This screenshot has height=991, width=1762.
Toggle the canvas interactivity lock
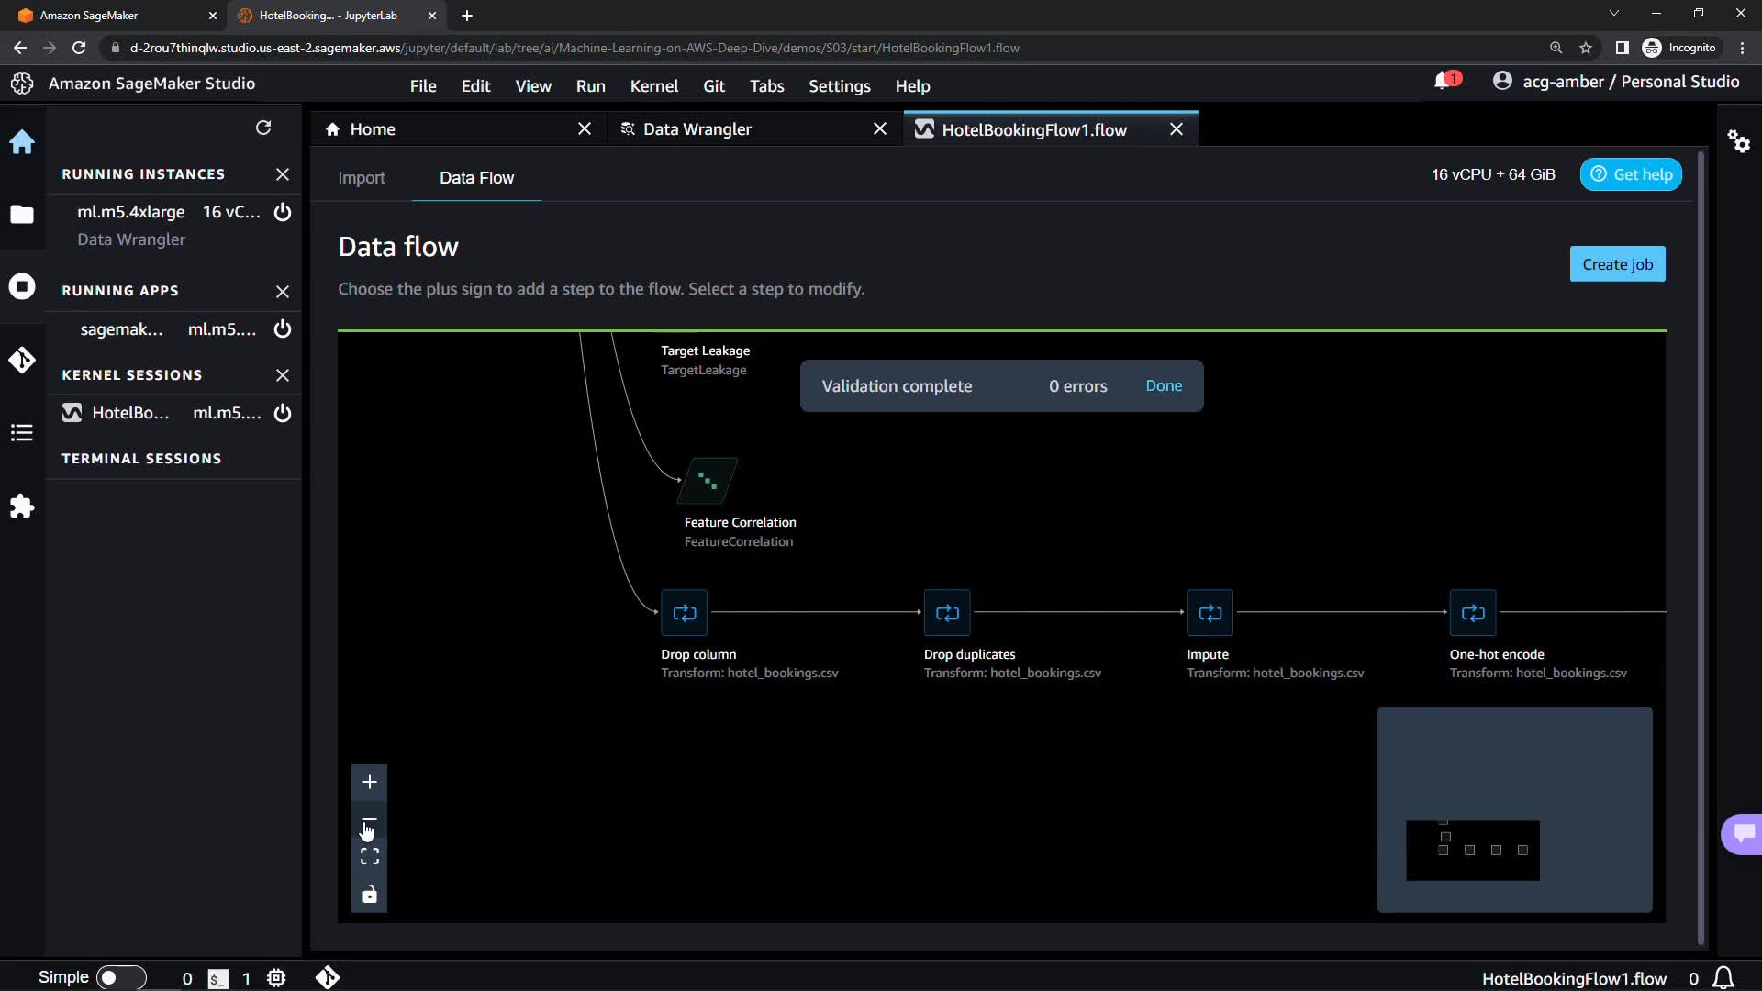369,895
